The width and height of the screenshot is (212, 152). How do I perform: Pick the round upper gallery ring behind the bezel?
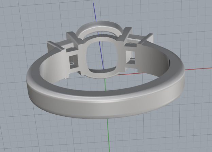click(x=99, y=28)
